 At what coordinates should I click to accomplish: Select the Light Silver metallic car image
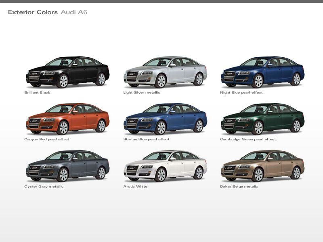coord(165,72)
